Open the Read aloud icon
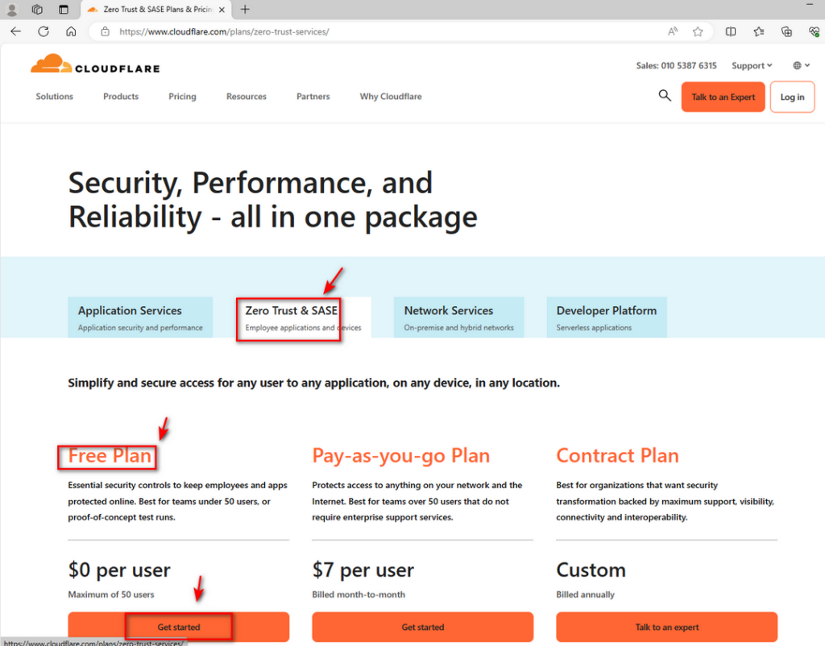 [673, 31]
